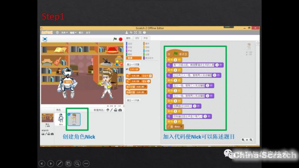Expand the broadcast libra message dropdown

pos(182,127)
